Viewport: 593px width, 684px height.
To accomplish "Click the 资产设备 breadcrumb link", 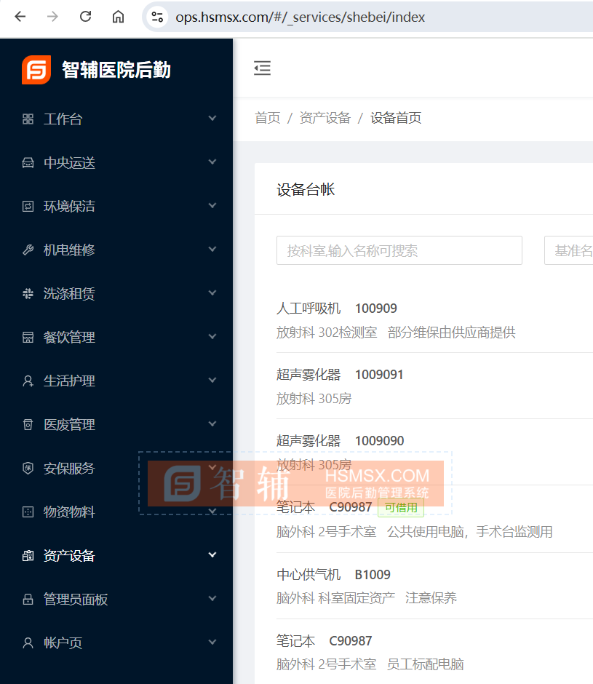I will coord(325,118).
